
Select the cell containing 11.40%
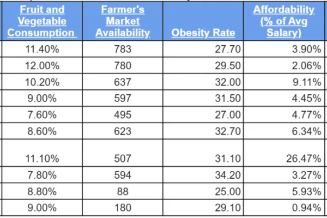pos(41,49)
